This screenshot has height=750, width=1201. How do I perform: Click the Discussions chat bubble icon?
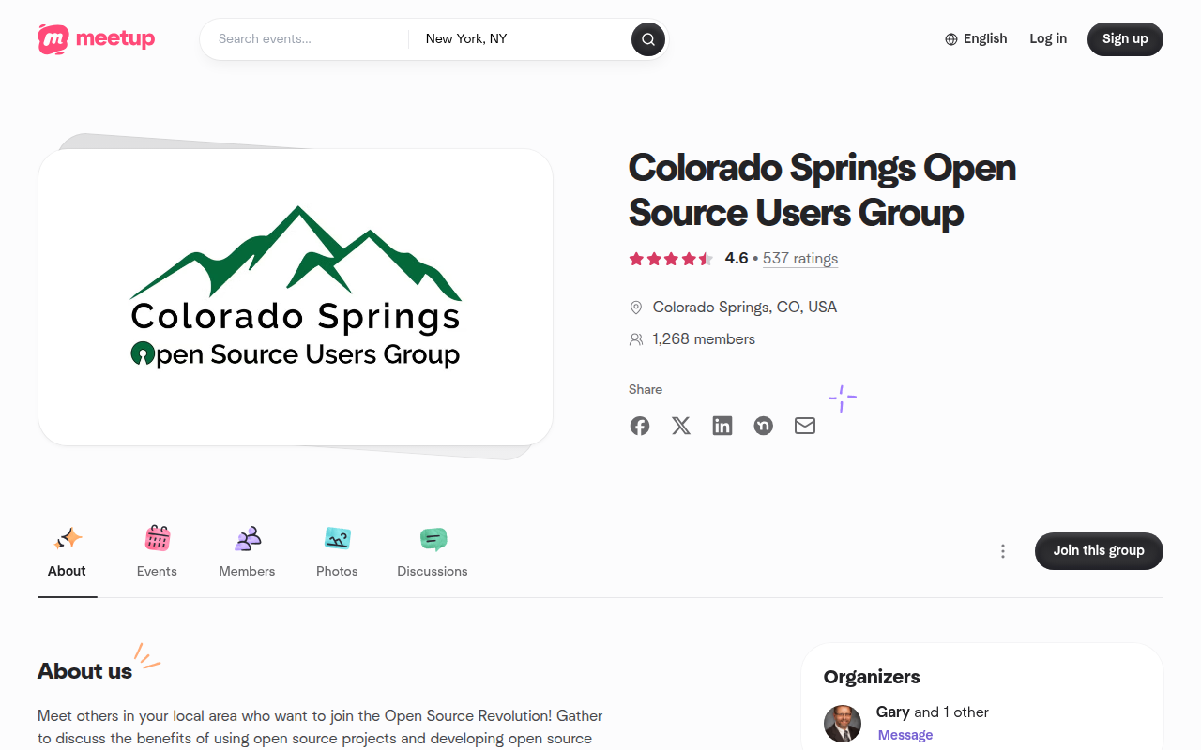[433, 538]
